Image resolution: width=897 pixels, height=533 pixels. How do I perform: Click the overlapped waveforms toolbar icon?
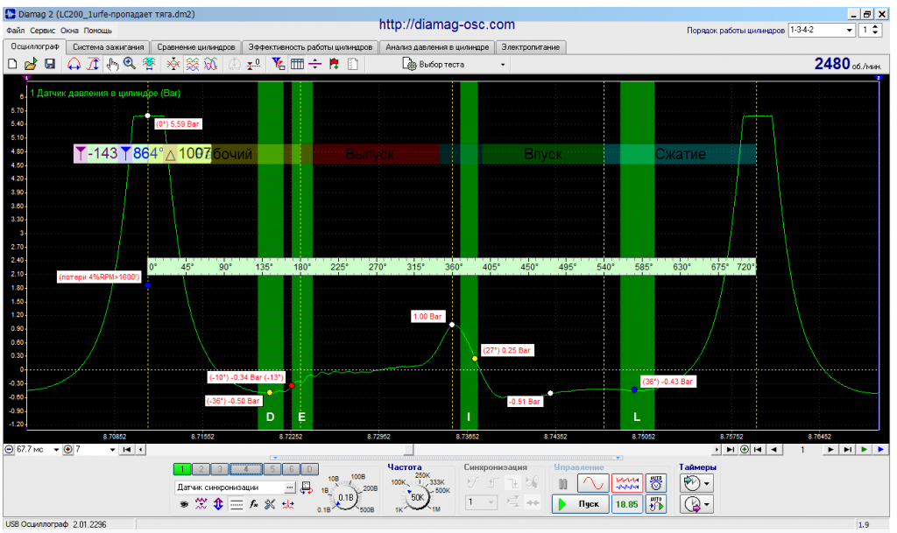pyautogui.click(x=210, y=64)
